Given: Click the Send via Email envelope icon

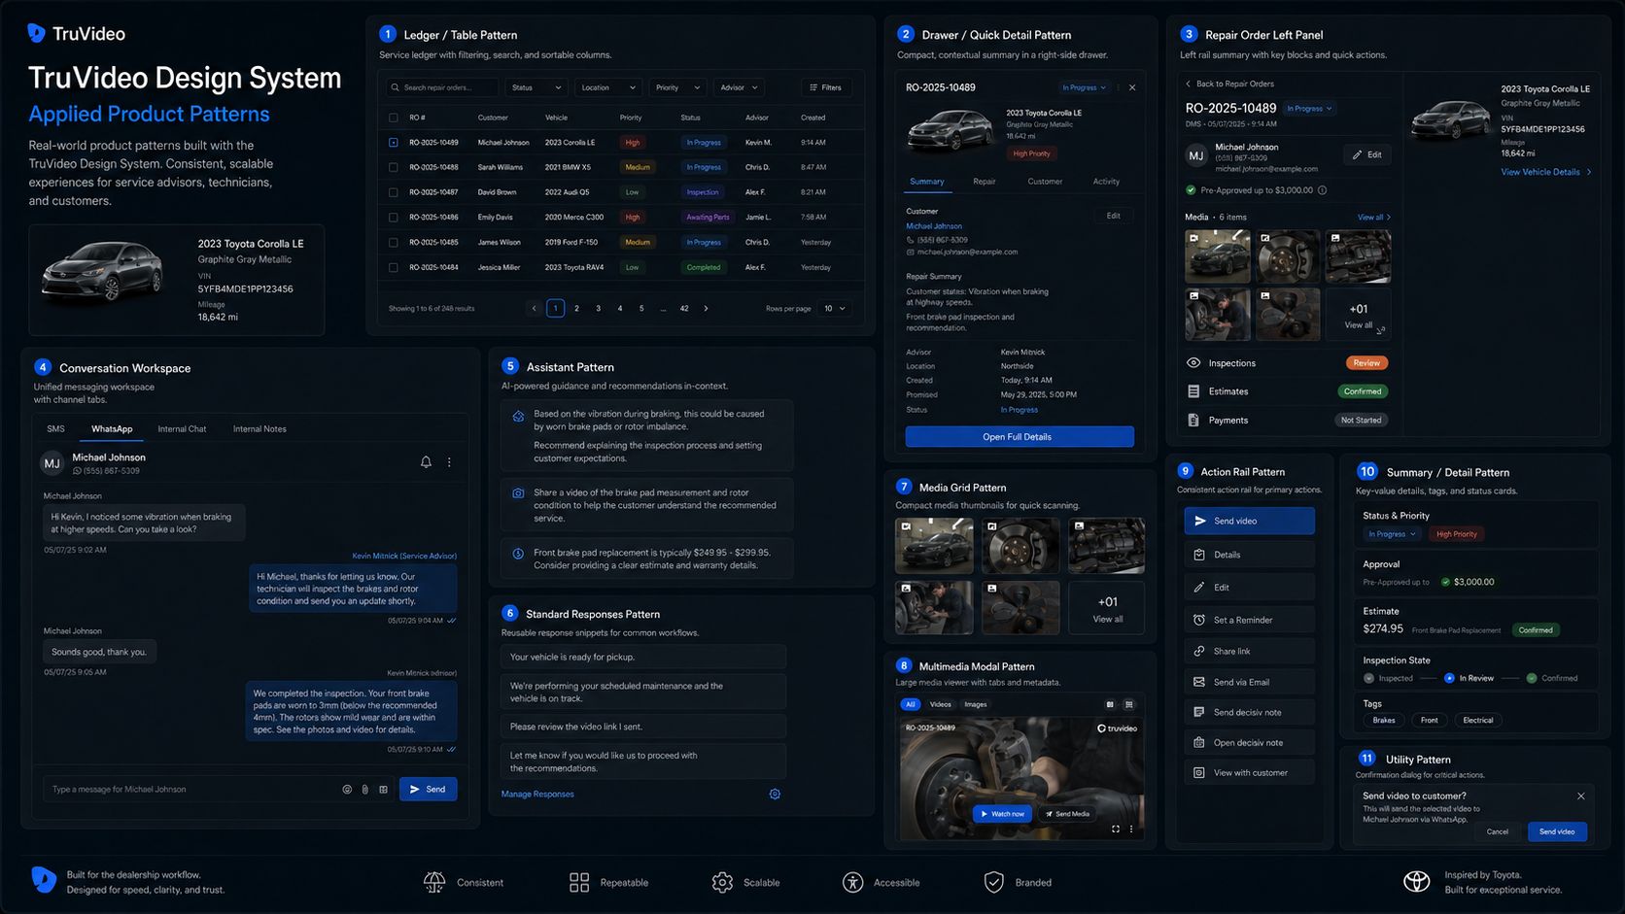Looking at the screenshot, I should tap(1199, 682).
